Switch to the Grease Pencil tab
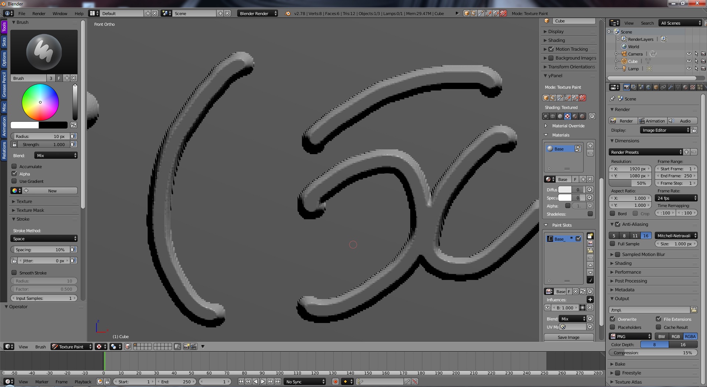 pyautogui.click(x=4, y=84)
